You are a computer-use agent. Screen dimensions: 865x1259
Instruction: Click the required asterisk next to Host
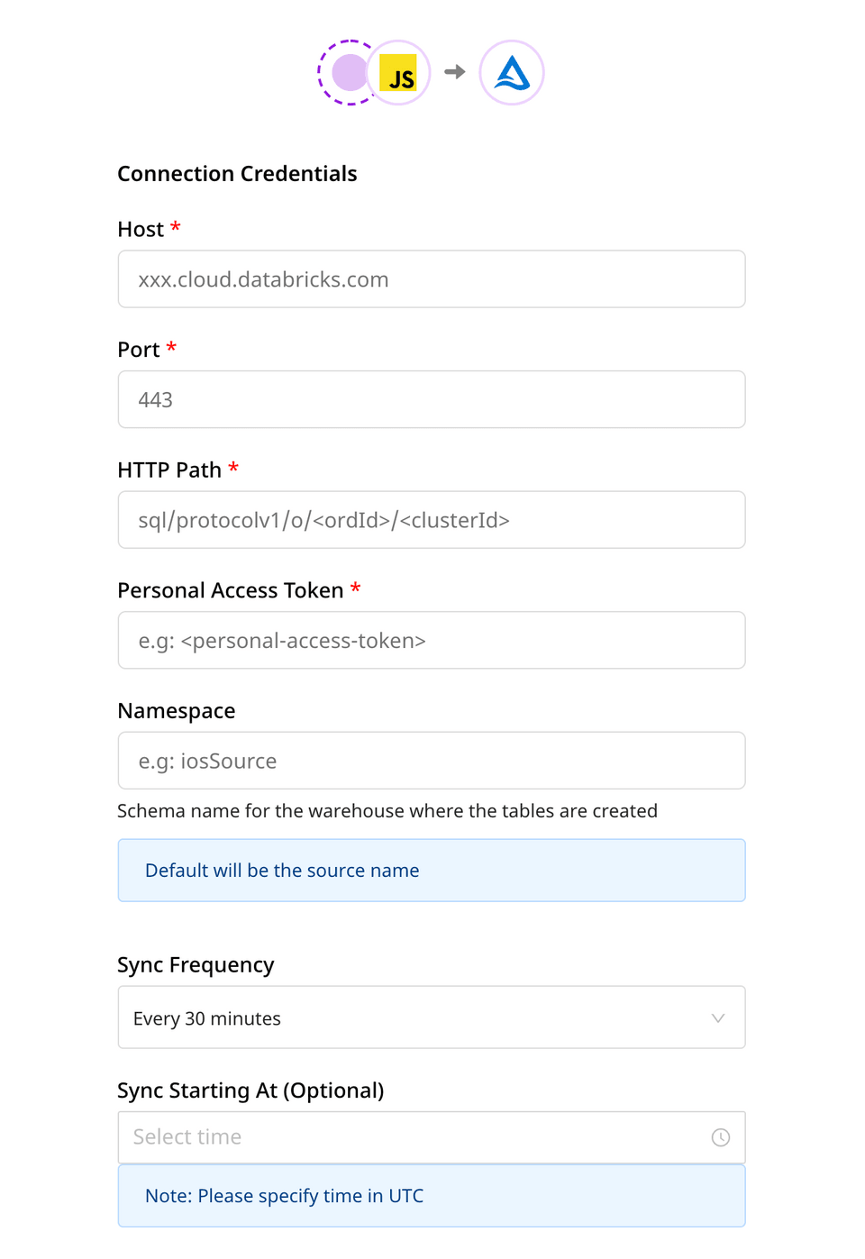coord(175,228)
